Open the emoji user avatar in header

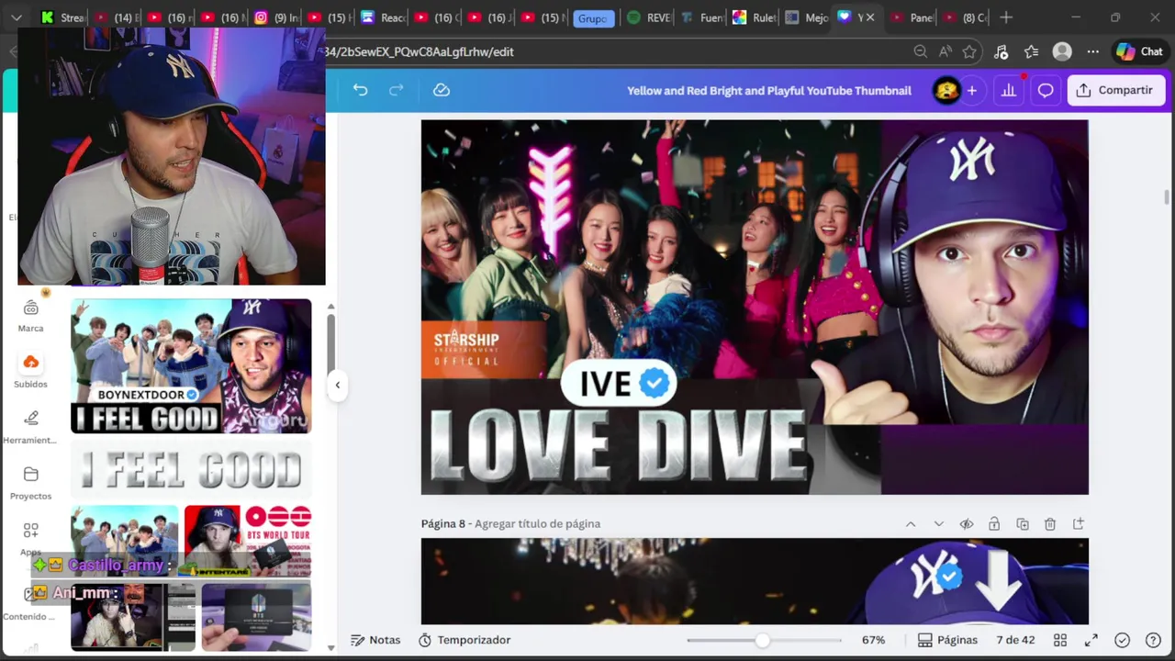tap(946, 90)
